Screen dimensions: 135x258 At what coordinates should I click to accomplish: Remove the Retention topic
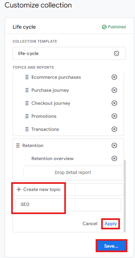[114, 145]
